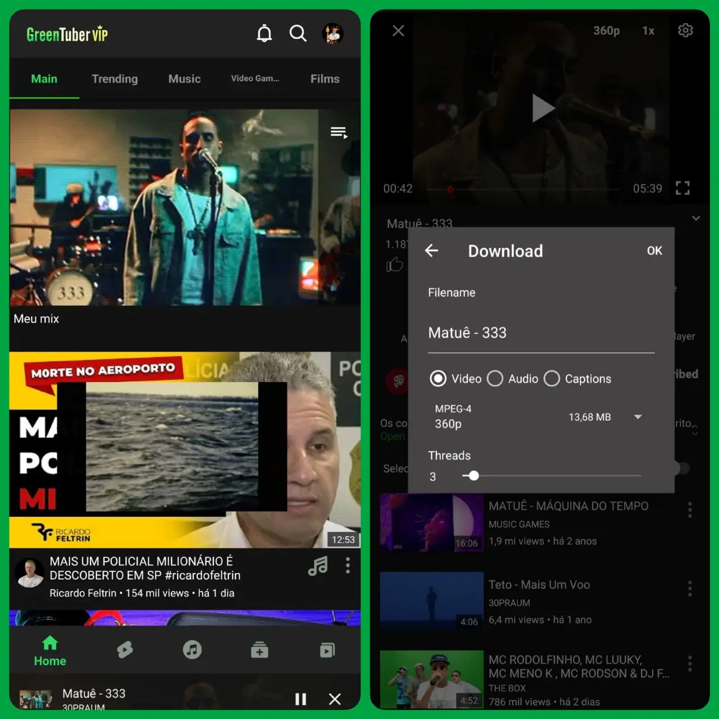Open the profile avatar icon
Image resolution: width=719 pixels, height=719 pixels.
click(x=333, y=34)
